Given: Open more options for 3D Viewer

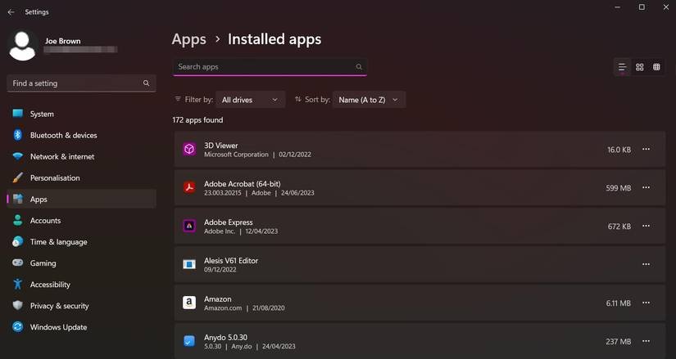Looking at the screenshot, I should coord(646,150).
